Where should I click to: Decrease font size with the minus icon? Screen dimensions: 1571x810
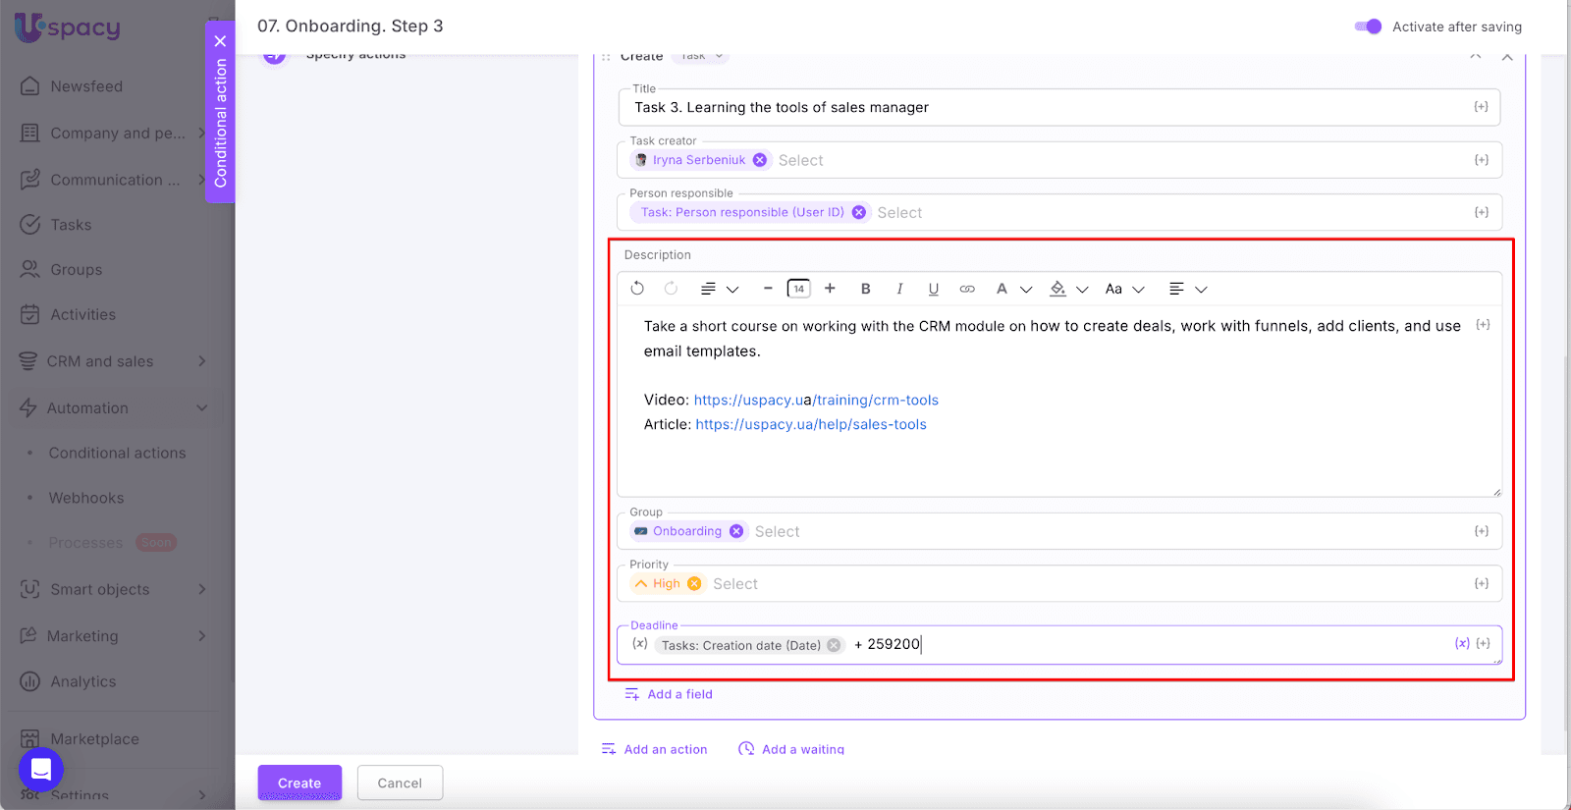pos(768,289)
